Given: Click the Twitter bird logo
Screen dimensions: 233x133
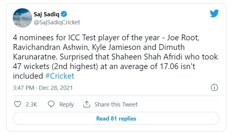Looking at the screenshot, I should (x=214, y=14).
